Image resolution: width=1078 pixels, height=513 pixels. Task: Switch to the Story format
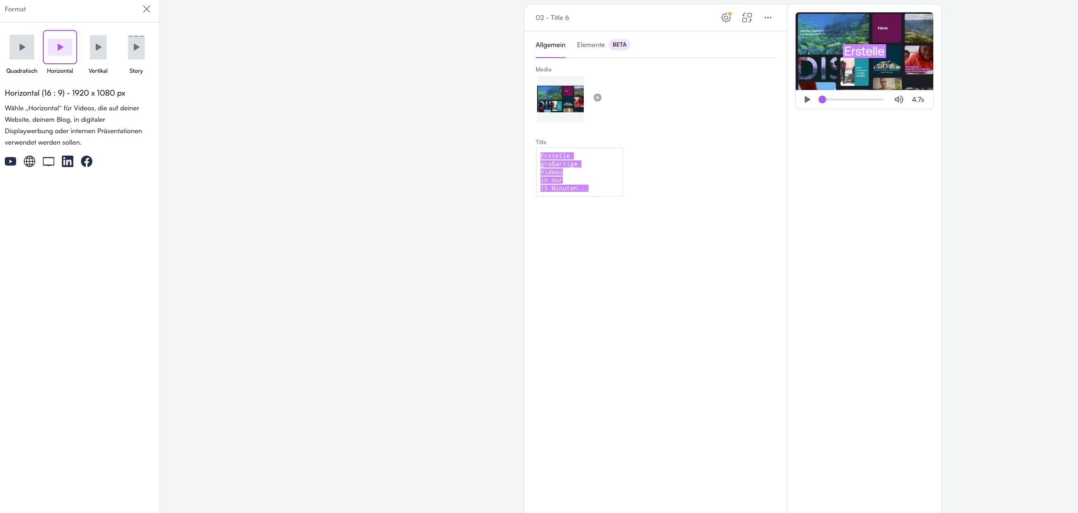(x=136, y=47)
